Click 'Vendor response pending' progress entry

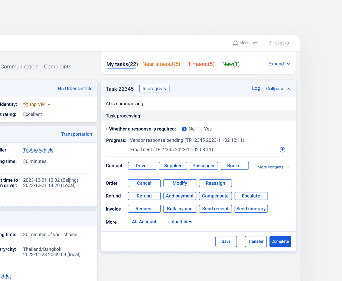pyautogui.click(x=187, y=140)
